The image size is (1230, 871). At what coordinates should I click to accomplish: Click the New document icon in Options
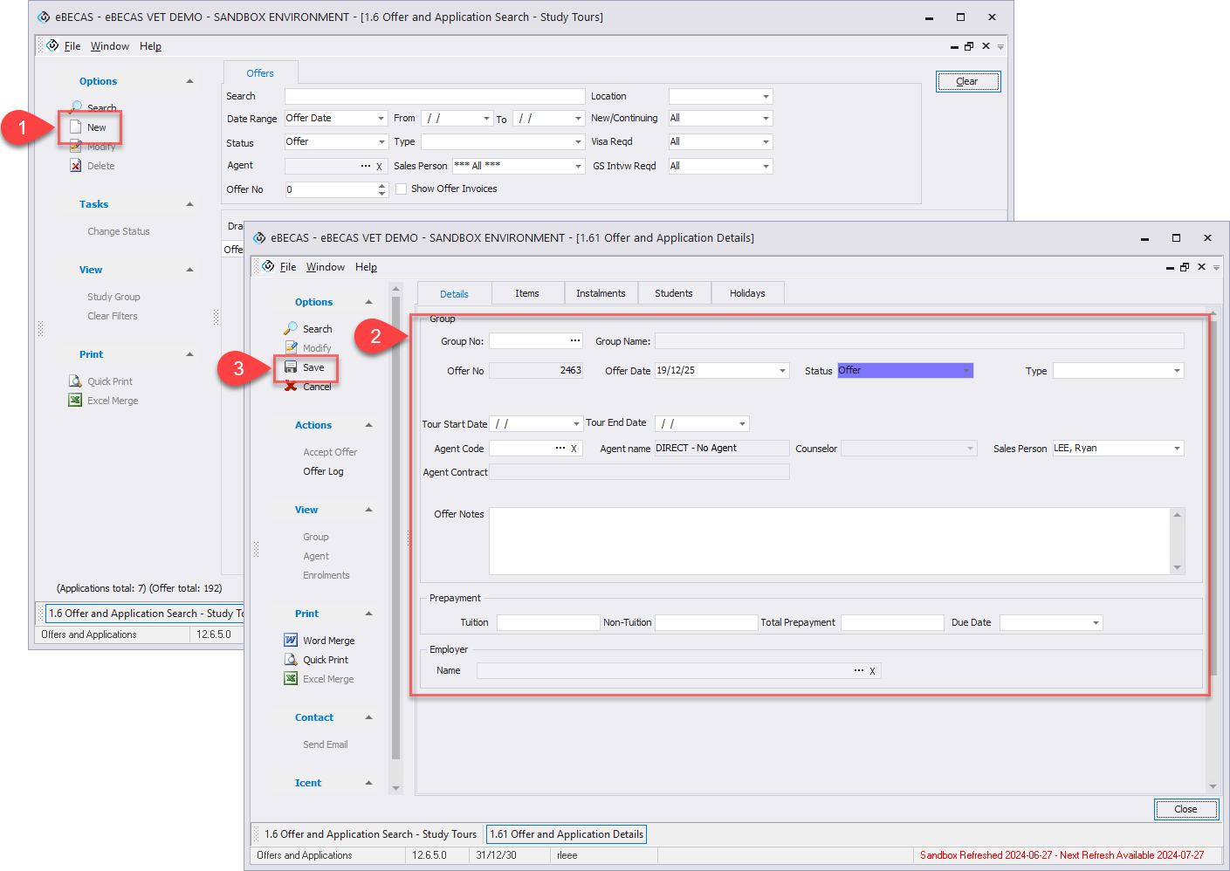(76, 127)
